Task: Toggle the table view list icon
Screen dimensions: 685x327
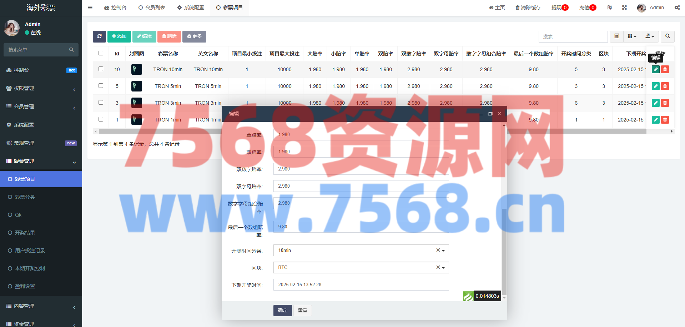Action: tap(616, 36)
